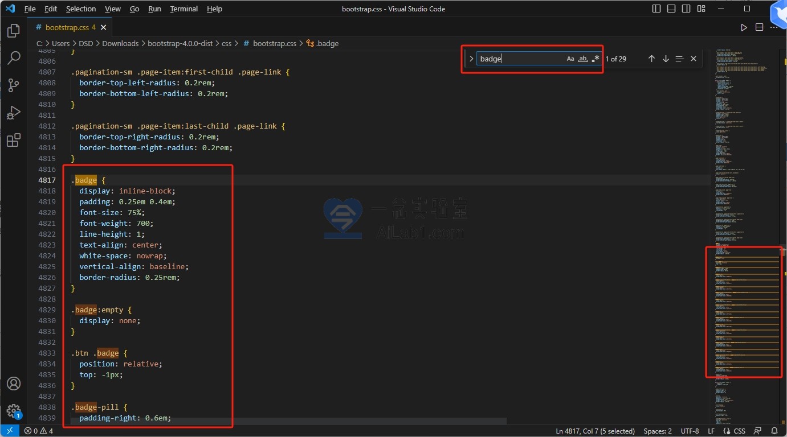The image size is (787, 437).
Task: Click the Downloads breadcrumb segment
Action: tap(120, 43)
